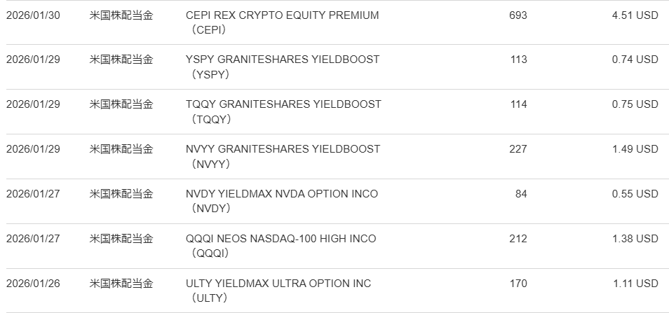Click the 2026/01/30 date cell

[x=33, y=15]
